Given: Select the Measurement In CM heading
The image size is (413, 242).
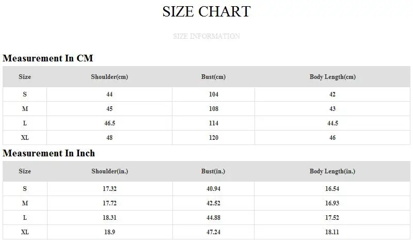Looking at the screenshot, I should [48, 58].
